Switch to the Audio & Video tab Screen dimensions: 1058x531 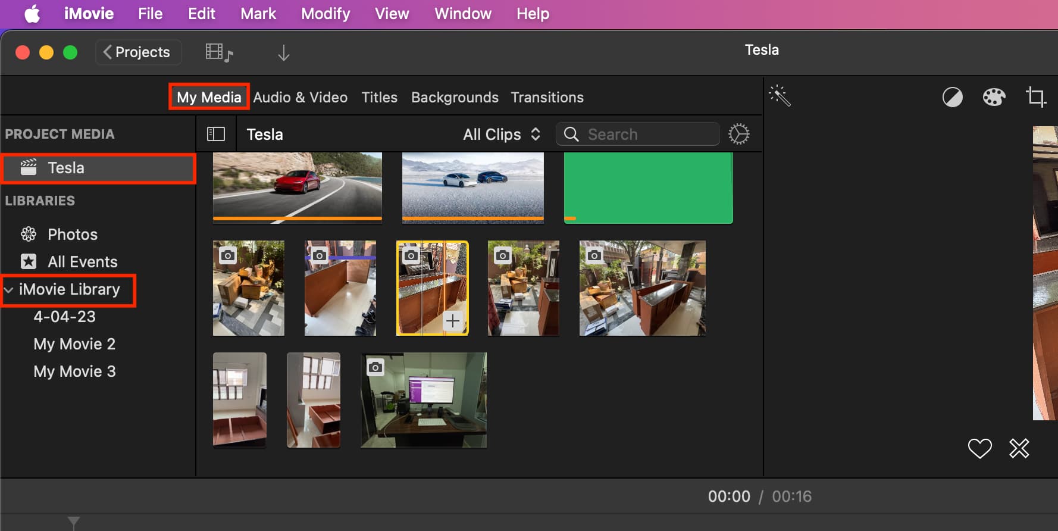click(301, 97)
